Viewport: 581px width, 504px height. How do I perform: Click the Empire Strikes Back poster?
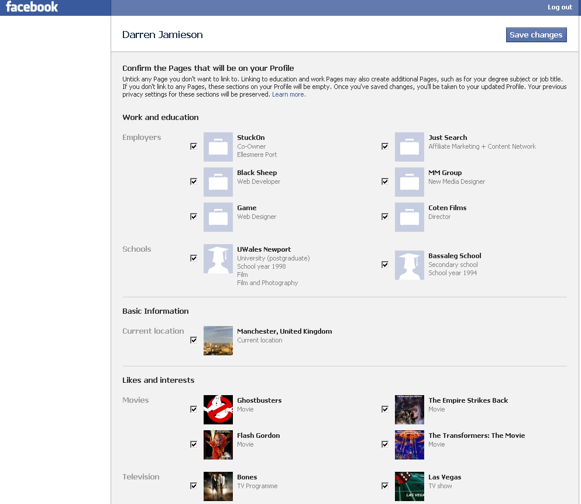(x=410, y=410)
